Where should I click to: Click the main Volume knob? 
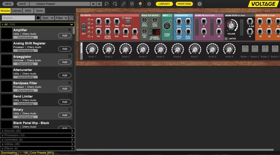230,26
